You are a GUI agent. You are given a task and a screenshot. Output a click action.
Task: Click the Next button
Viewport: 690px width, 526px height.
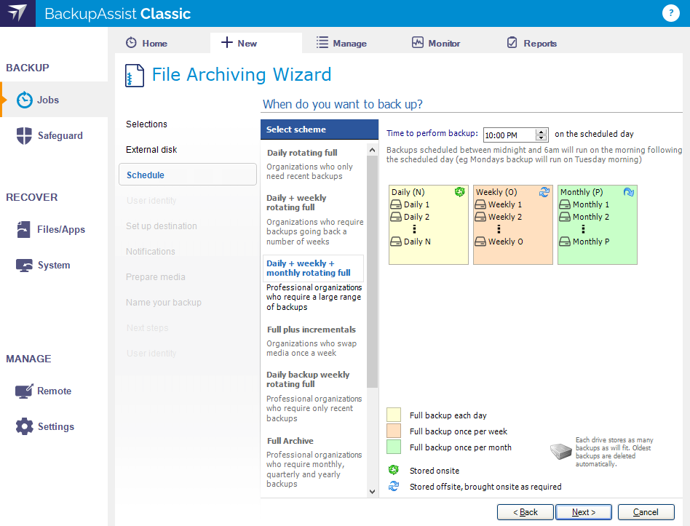click(x=584, y=512)
